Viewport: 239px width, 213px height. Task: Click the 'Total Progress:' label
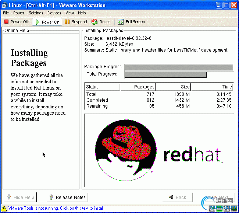(102, 74)
